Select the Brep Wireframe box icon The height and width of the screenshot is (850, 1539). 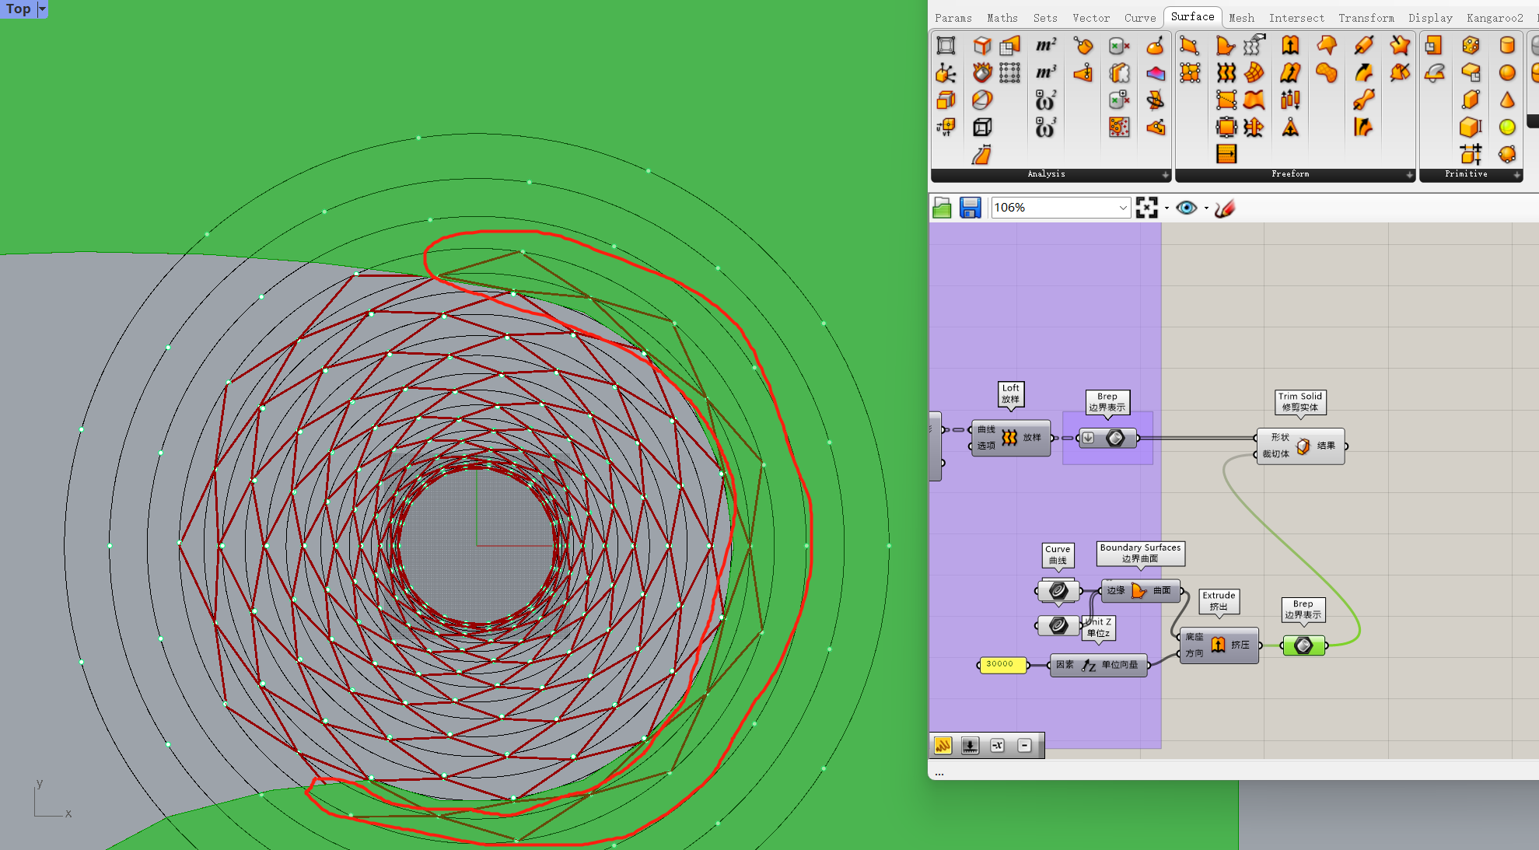[982, 128]
